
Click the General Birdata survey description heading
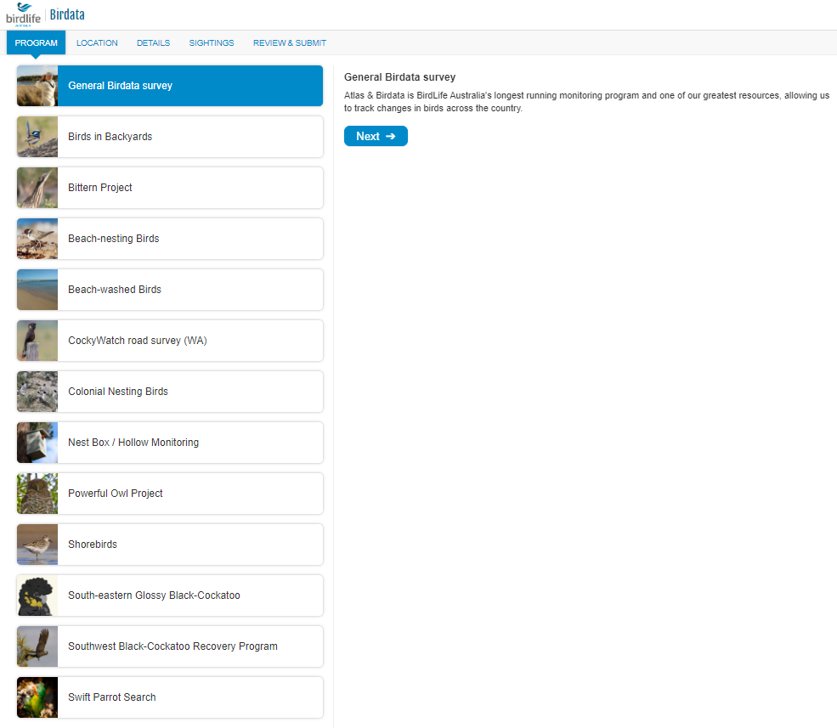click(400, 76)
